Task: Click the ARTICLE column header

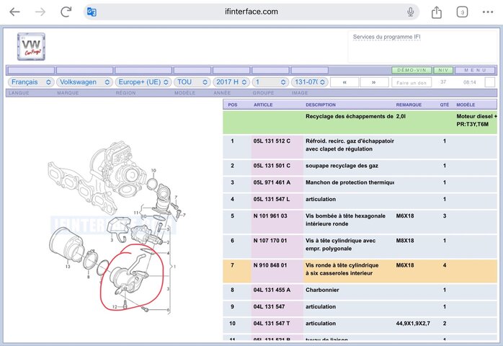Action: [263, 105]
